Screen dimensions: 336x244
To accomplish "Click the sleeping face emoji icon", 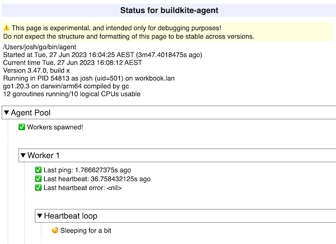I will [x=55, y=231].
